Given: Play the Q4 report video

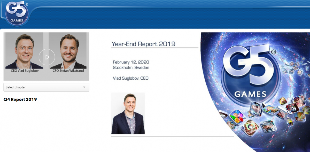Looking at the screenshot, I should click(x=47, y=57).
